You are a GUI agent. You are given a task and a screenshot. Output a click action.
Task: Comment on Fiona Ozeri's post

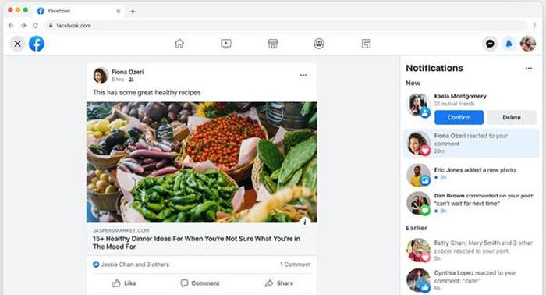tap(200, 283)
